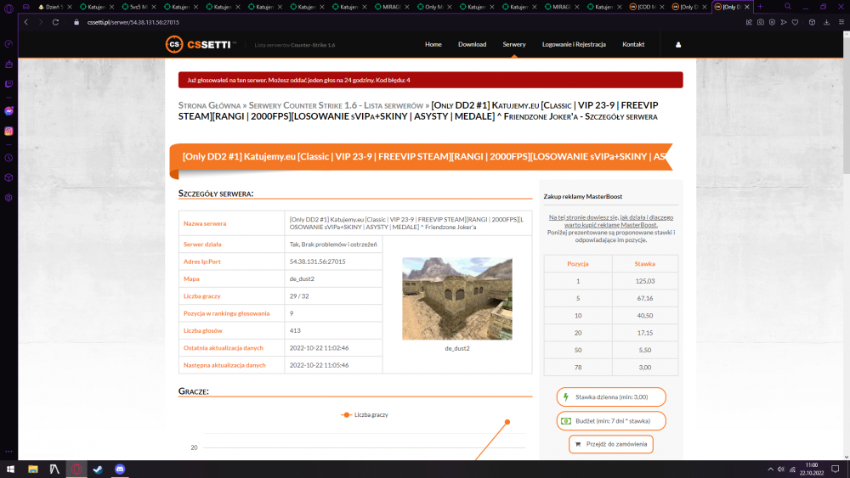Open the Serwery navigation menu item
This screenshot has width=850, height=478.
click(x=514, y=44)
